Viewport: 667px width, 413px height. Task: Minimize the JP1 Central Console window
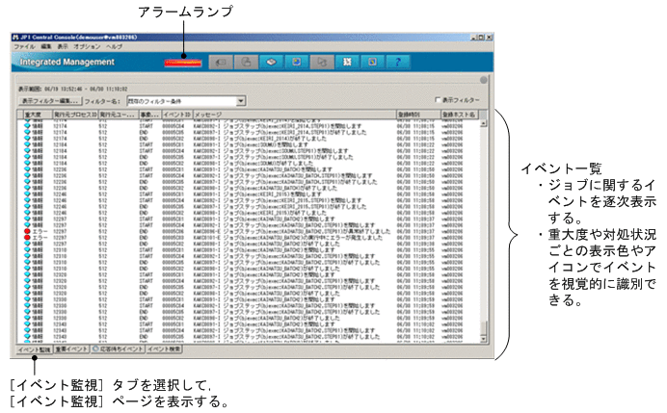coord(474,37)
